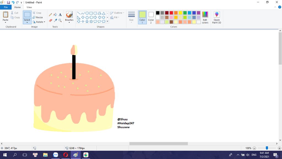Click the Undo arrow in the title bar

(x=13, y=2)
